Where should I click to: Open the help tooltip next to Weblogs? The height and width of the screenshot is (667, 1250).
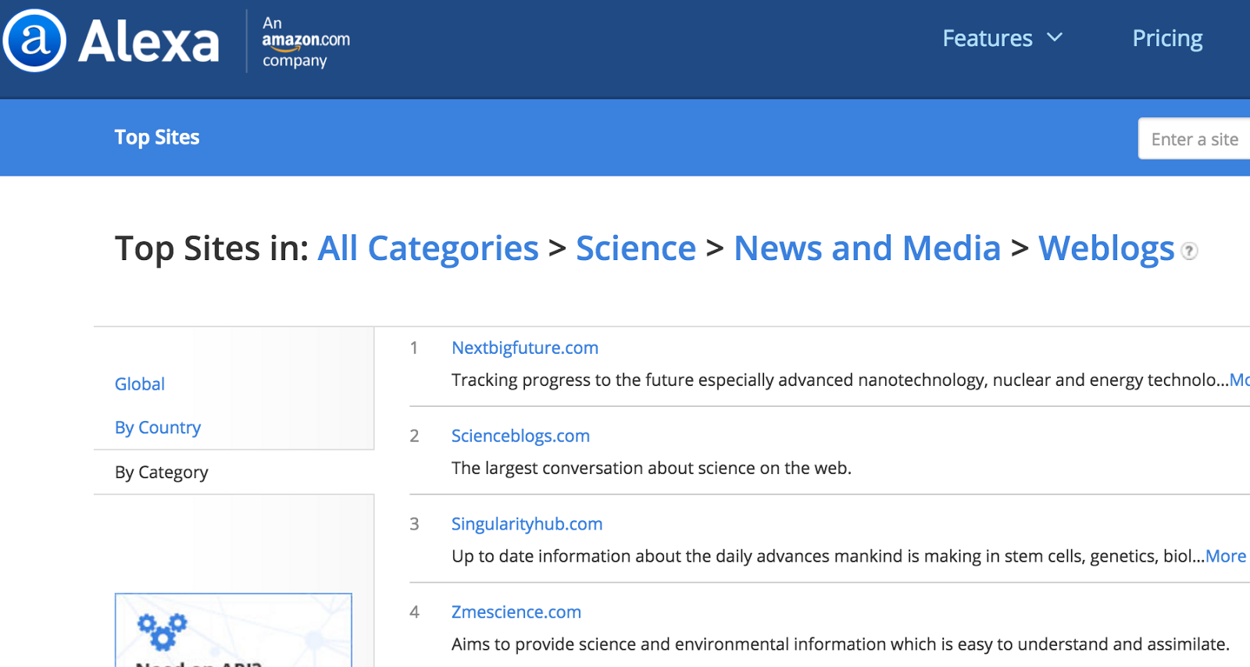click(1188, 251)
